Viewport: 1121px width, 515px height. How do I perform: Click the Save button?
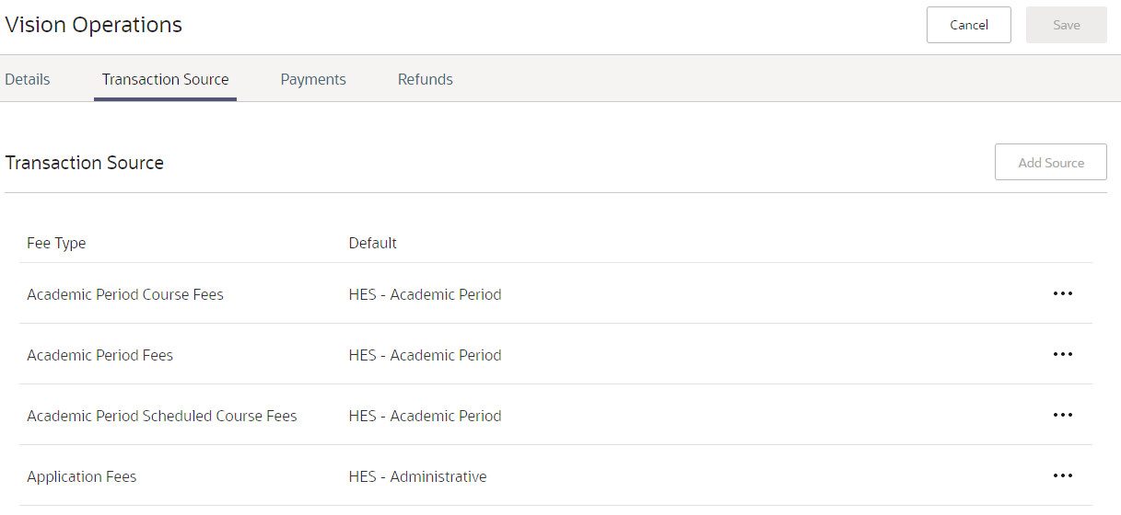click(1066, 25)
